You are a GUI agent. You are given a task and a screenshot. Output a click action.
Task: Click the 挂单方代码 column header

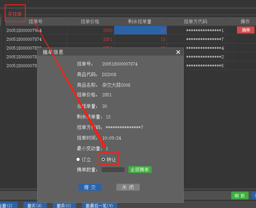coord(196,22)
